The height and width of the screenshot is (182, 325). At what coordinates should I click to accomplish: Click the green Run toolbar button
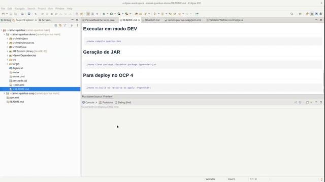point(112,14)
